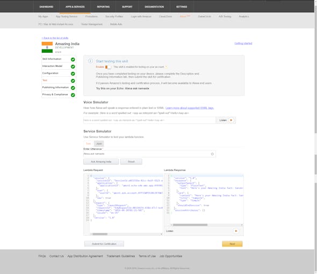The height and width of the screenshot is (274, 317).
Task: Focus the Voice Simulator text field
Action: pos(149,120)
